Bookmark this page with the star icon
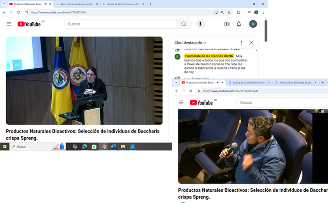This screenshot has width=328, height=203. click(x=229, y=12)
